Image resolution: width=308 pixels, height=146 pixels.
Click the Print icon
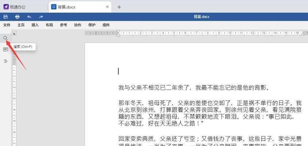click(18, 17)
